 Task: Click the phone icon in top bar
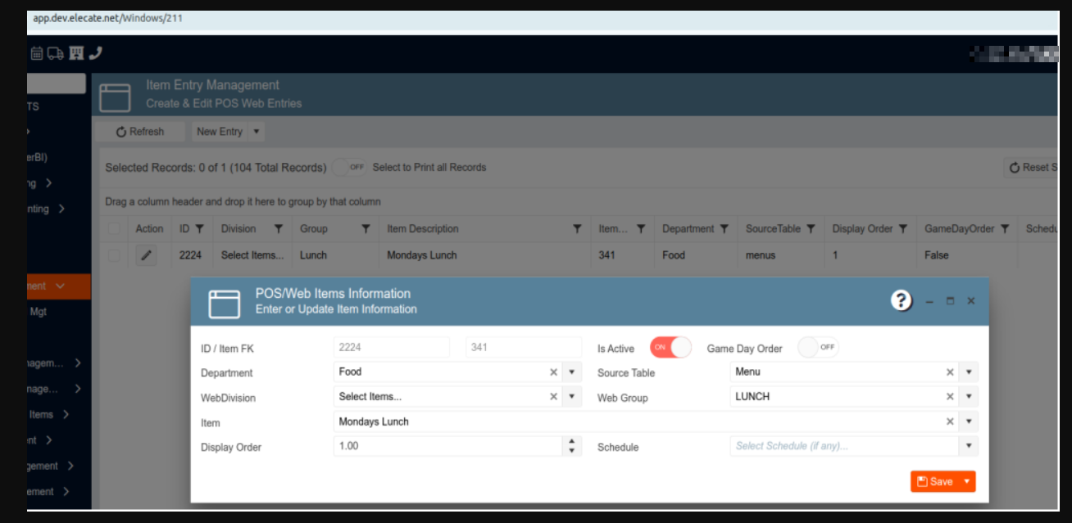coord(95,54)
